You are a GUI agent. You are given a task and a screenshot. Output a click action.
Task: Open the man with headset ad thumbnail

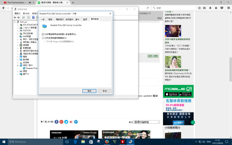coord(173,31)
